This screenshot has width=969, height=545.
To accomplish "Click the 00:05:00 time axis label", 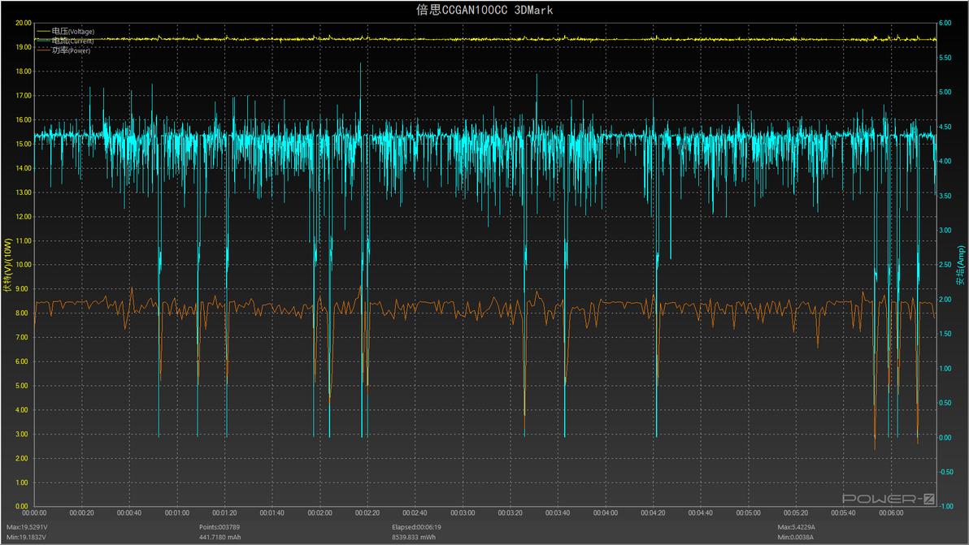I will 748,513.
